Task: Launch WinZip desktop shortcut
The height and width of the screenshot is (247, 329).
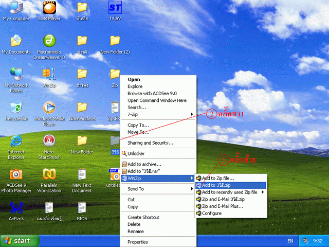Action: coord(49,77)
